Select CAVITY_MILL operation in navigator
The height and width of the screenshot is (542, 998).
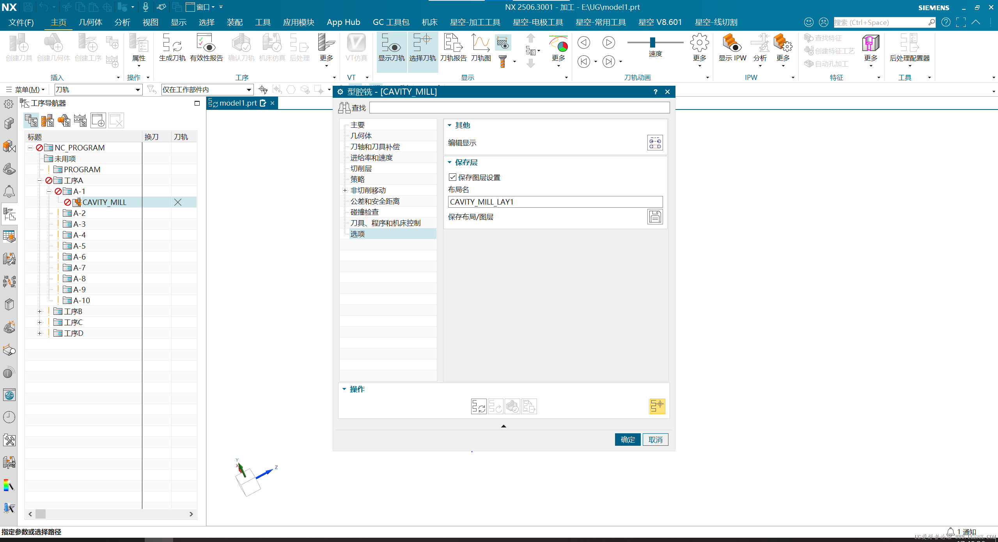pyautogui.click(x=104, y=202)
